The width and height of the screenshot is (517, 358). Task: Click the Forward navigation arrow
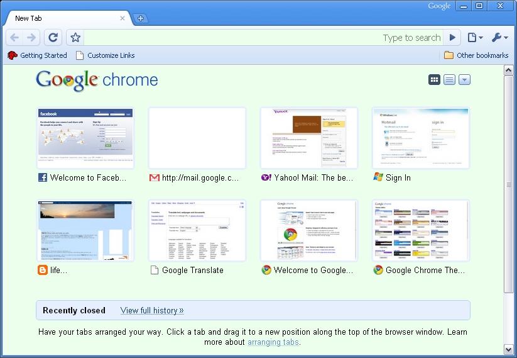click(31, 38)
